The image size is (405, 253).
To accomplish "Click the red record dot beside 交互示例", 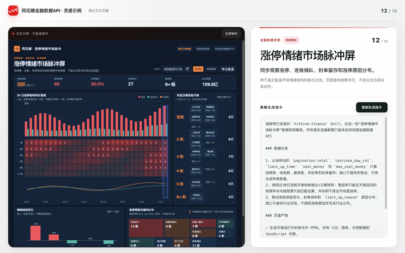I will coord(13,33).
